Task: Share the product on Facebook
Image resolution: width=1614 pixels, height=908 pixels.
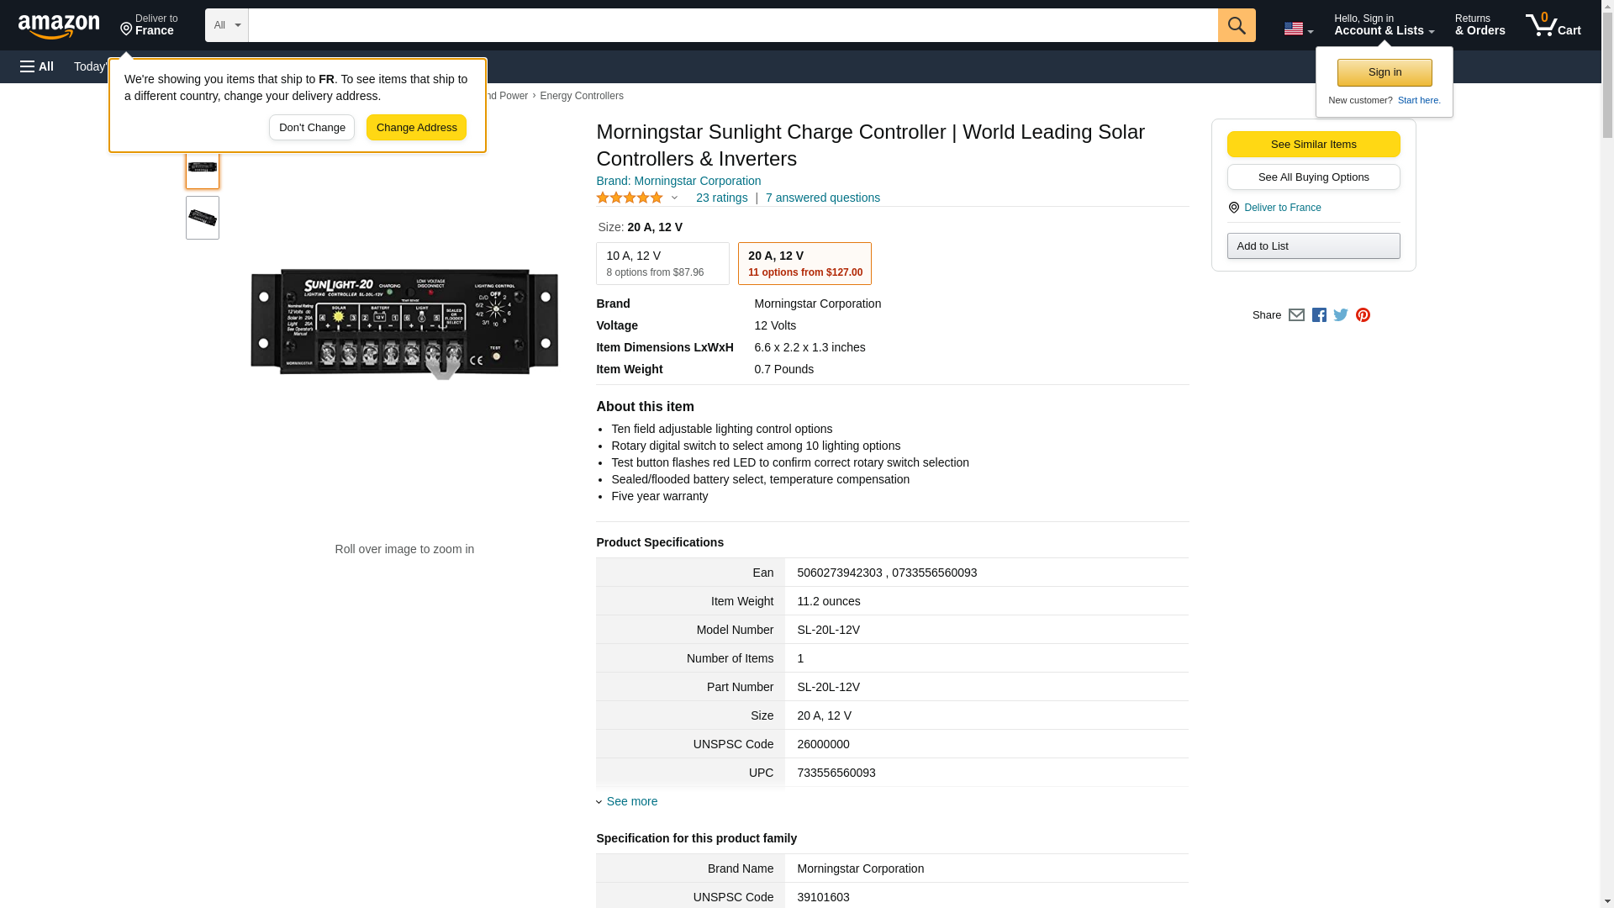Action: point(1319,315)
